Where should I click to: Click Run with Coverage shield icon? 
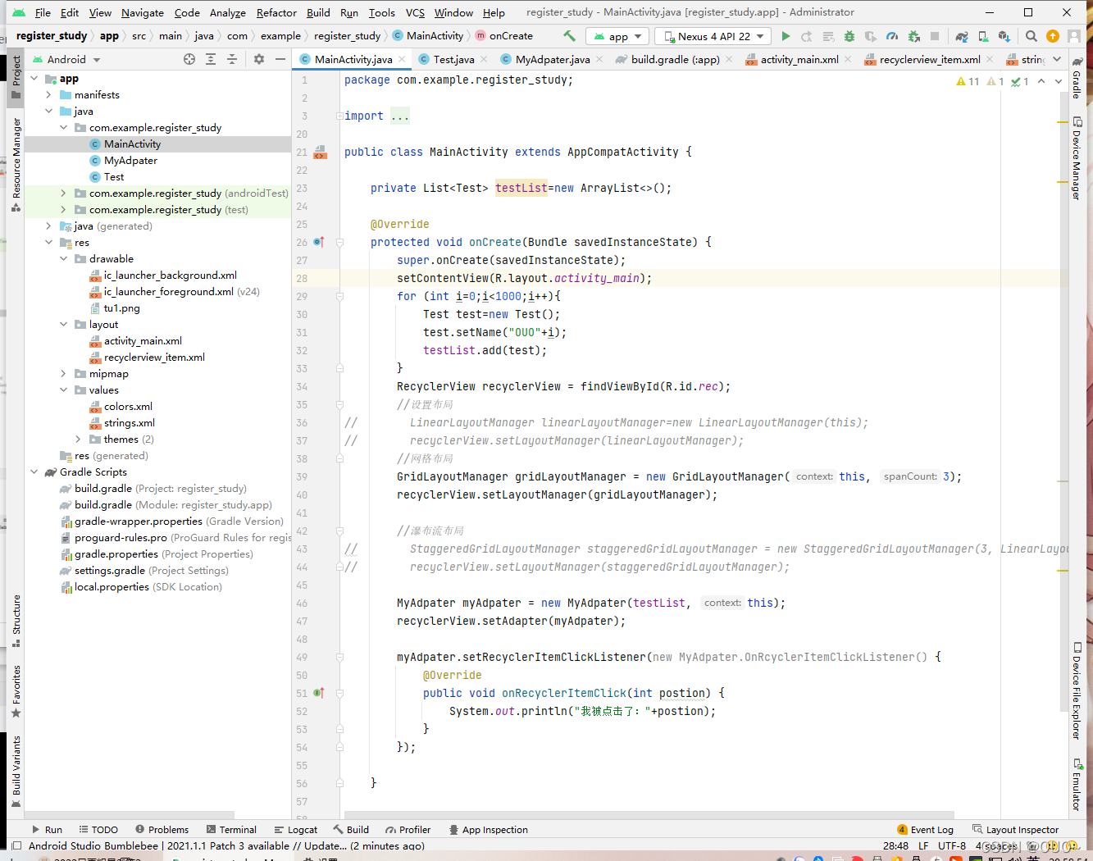pos(871,36)
